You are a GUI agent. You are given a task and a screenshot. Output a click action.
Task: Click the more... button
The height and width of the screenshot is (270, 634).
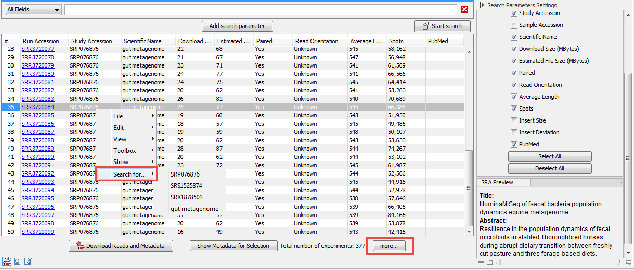point(389,246)
